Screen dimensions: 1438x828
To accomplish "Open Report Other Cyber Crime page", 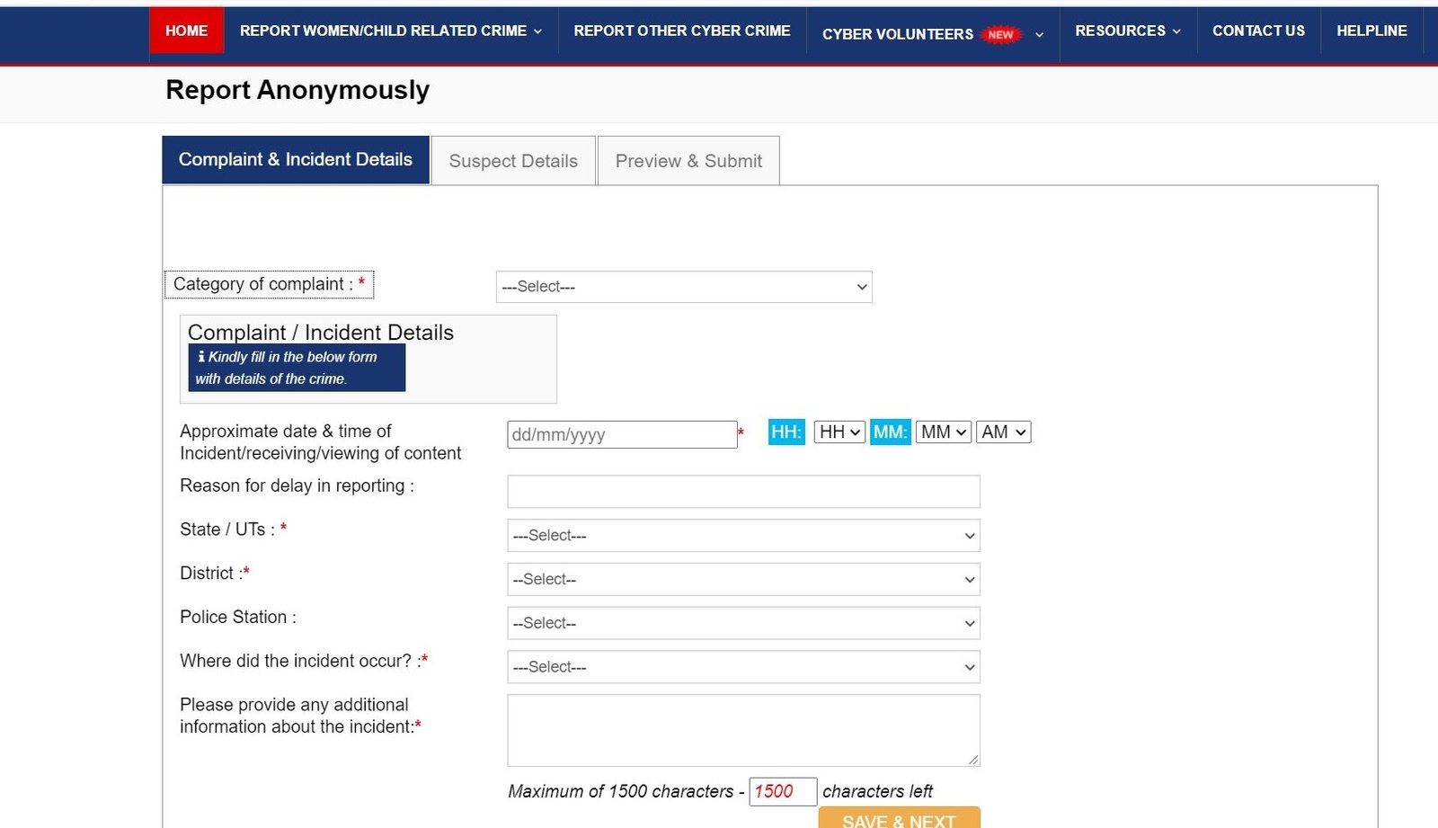I will click(x=682, y=31).
